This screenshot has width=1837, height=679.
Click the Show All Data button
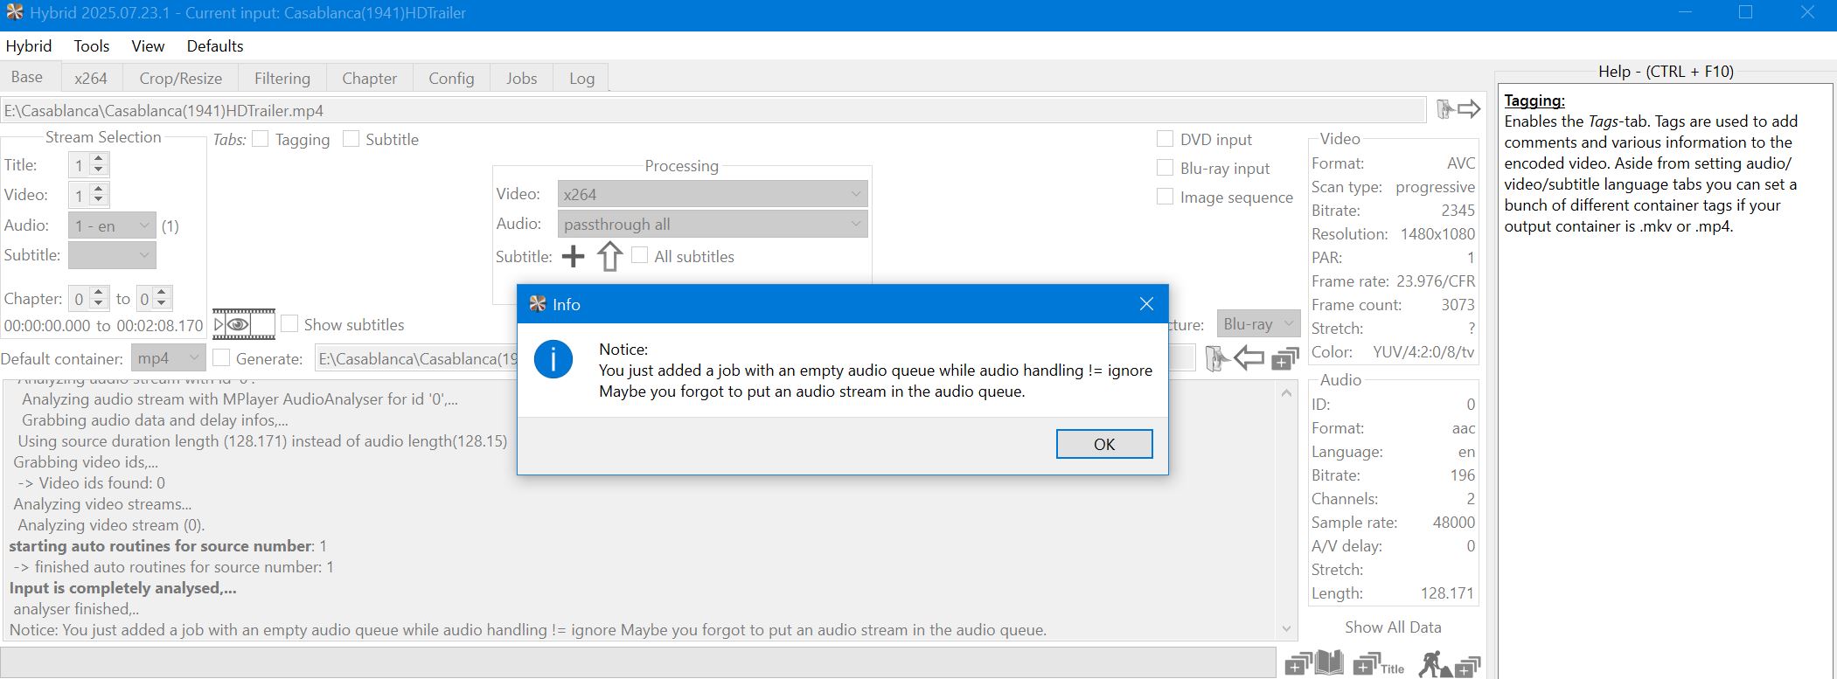click(1392, 627)
